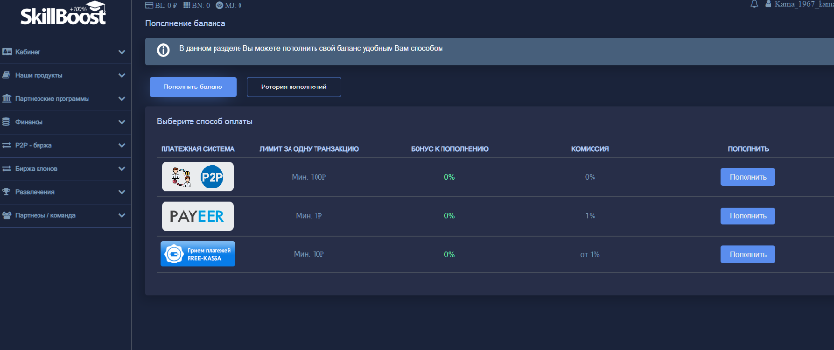Click the Выберите способ оплаты heading

click(204, 121)
